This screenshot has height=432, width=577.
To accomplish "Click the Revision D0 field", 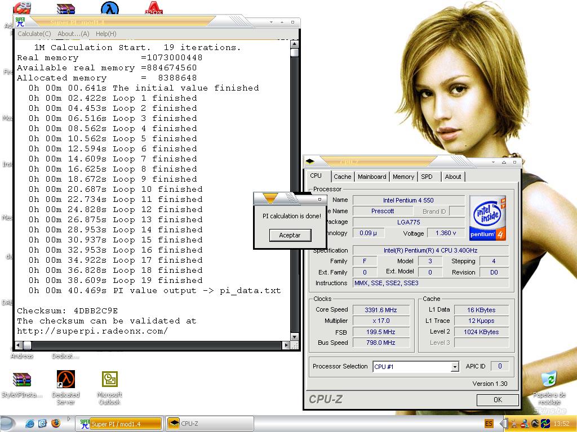I will [x=494, y=273].
